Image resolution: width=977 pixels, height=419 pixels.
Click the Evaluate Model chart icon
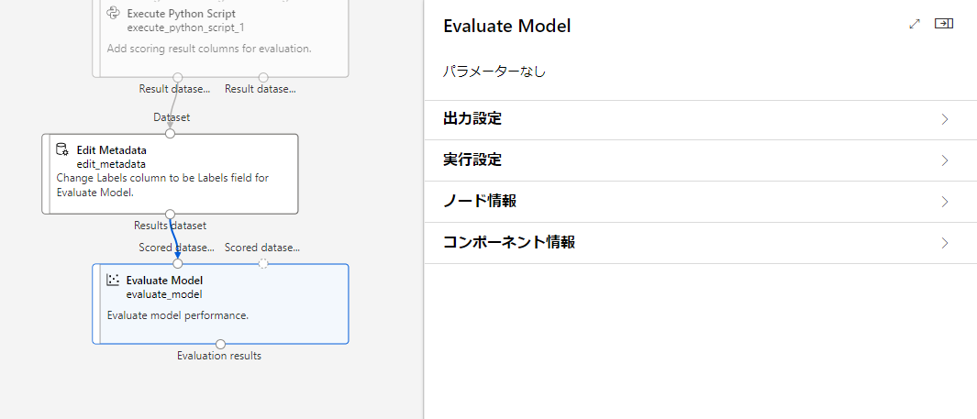tap(113, 280)
